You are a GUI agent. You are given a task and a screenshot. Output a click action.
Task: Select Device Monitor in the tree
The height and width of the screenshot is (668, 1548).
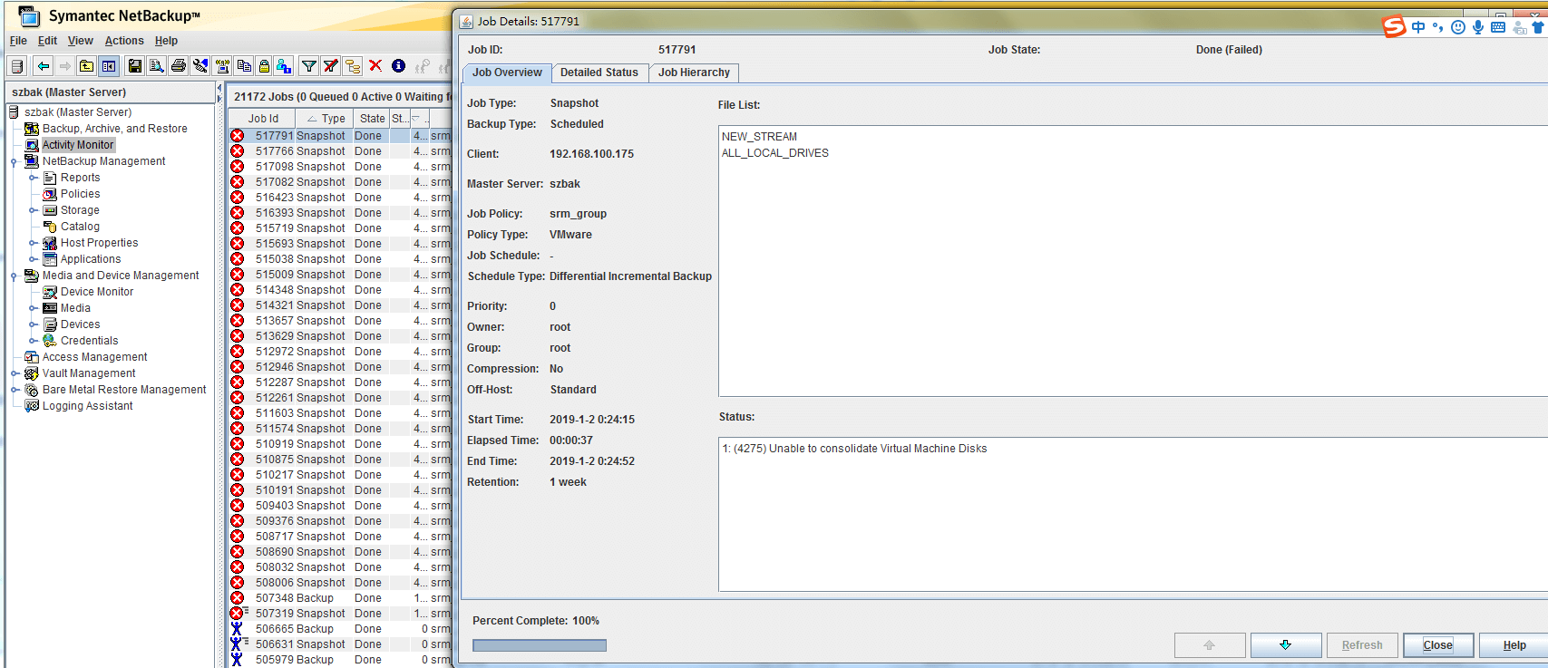coord(97,292)
